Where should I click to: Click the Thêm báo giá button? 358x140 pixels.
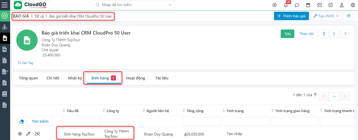coord(291,16)
